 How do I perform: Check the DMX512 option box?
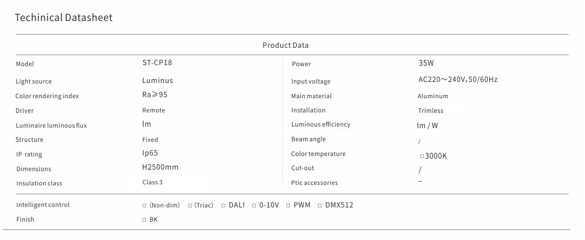click(320, 205)
